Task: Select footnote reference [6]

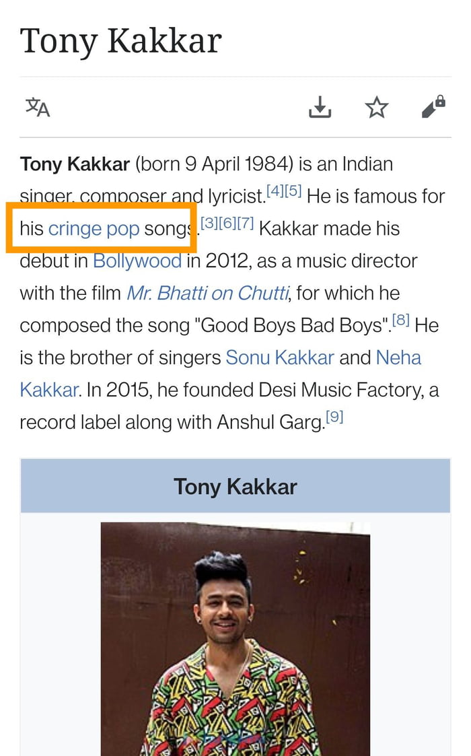Action: click(227, 224)
